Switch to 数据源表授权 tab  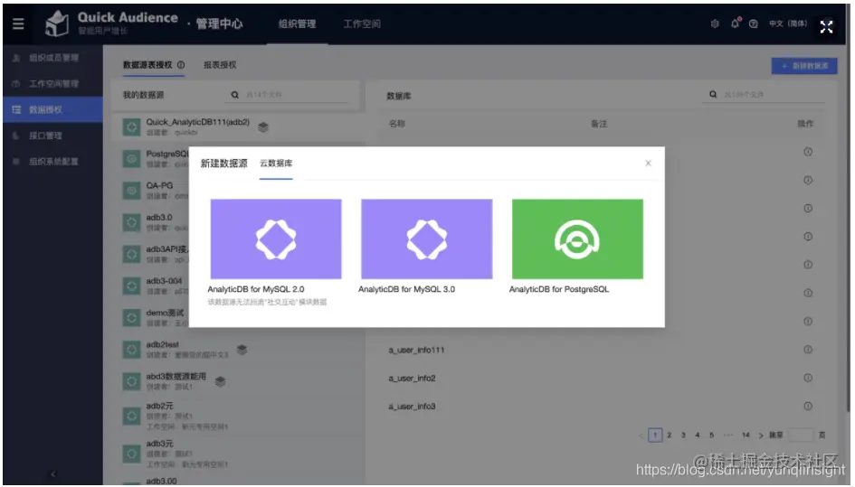pyautogui.click(x=147, y=64)
